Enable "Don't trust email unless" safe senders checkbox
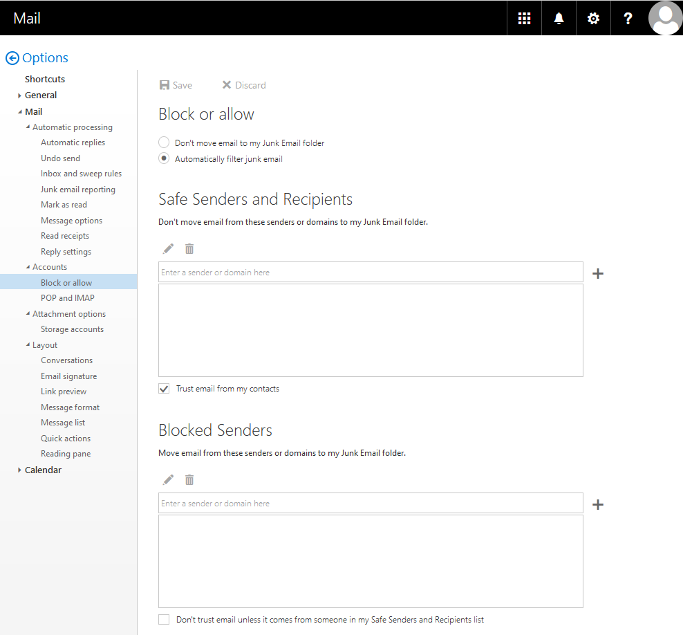Viewport: 683px width, 635px height. pyautogui.click(x=164, y=619)
